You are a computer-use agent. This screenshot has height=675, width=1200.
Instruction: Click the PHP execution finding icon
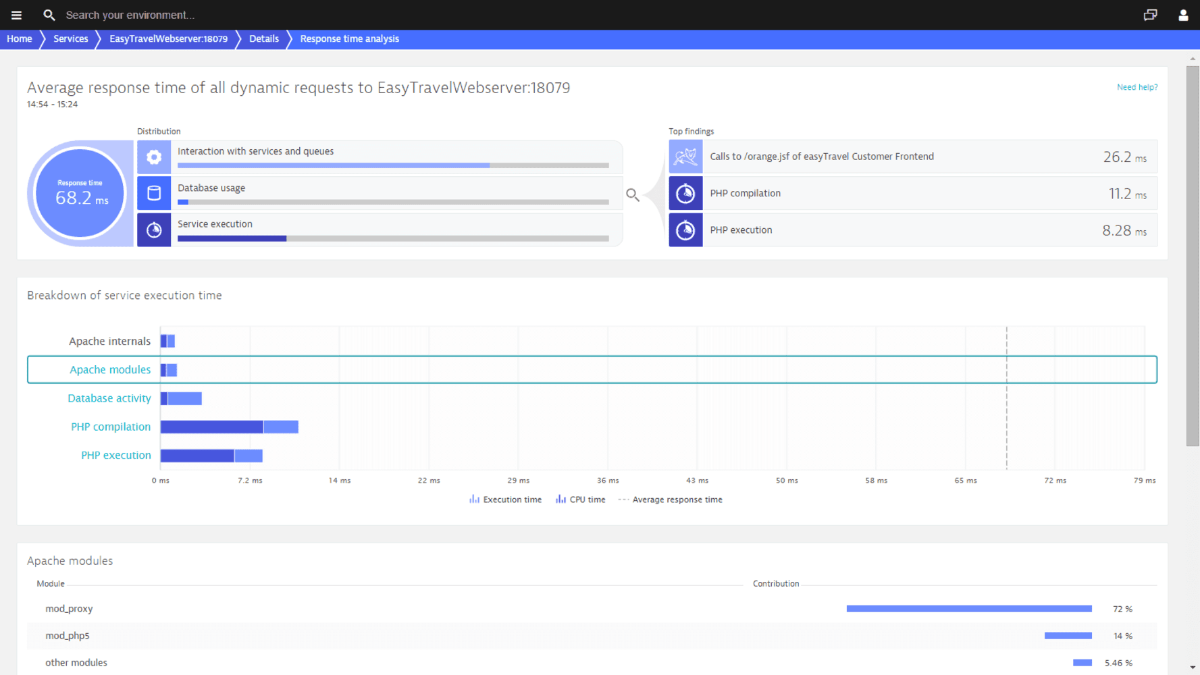pyautogui.click(x=685, y=230)
